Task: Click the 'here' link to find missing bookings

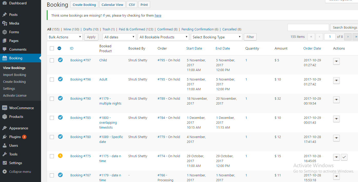Action: (158, 15)
